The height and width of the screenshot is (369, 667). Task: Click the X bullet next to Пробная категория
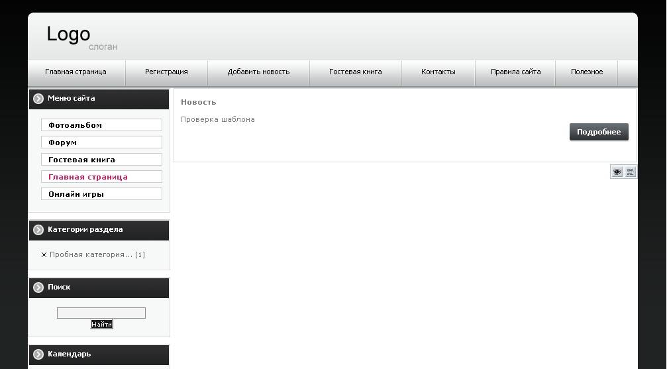tap(44, 254)
